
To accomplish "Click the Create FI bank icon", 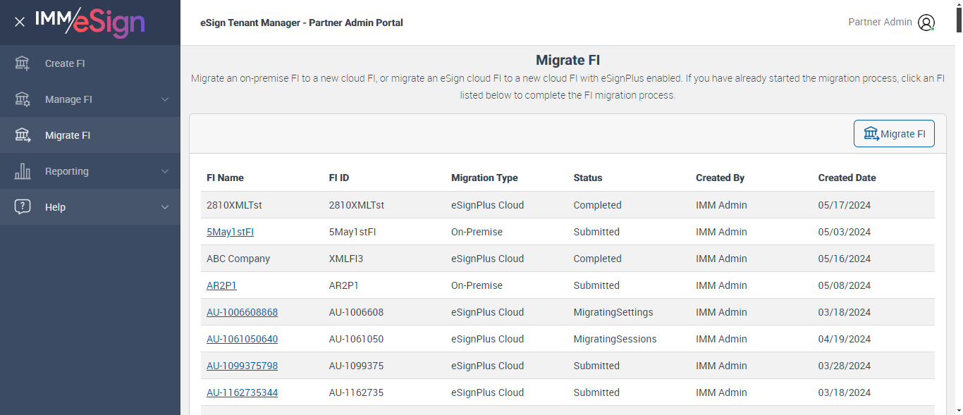I will pyautogui.click(x=23, y=63).
